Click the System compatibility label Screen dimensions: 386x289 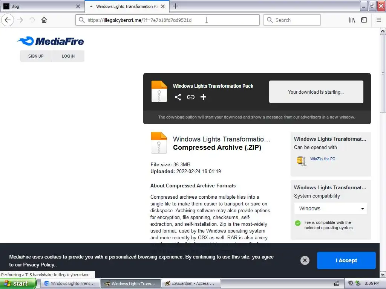[317, 196]
